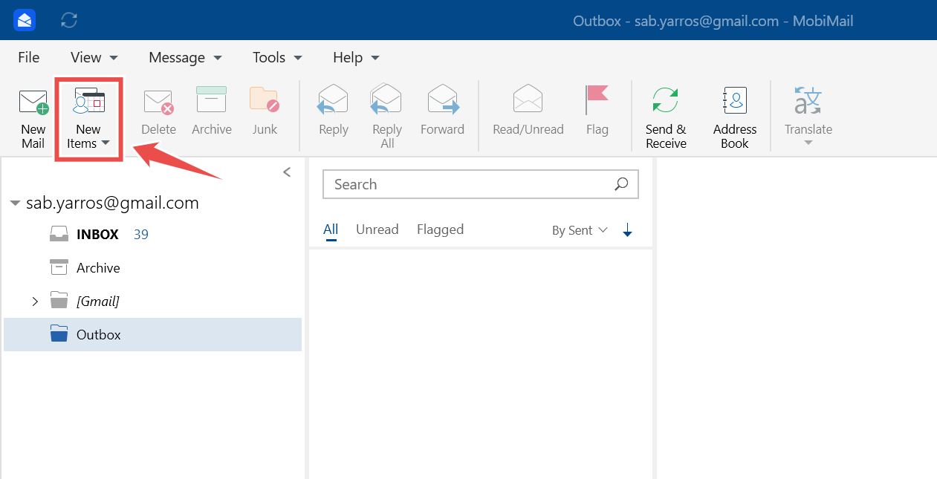937x479 pixels.
Task: Click the New Mail envelope icon
Action: 33,102
